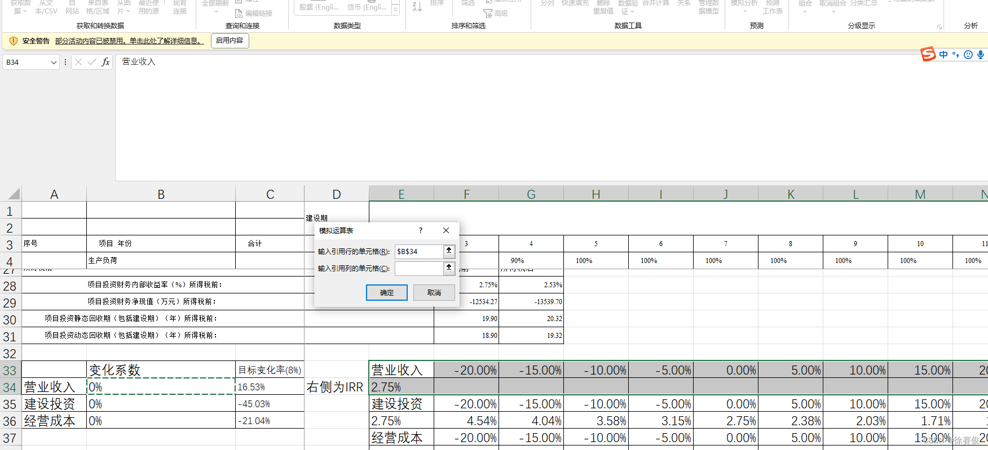Close the 模拟运算表 dialog with X

pos(446,230)
